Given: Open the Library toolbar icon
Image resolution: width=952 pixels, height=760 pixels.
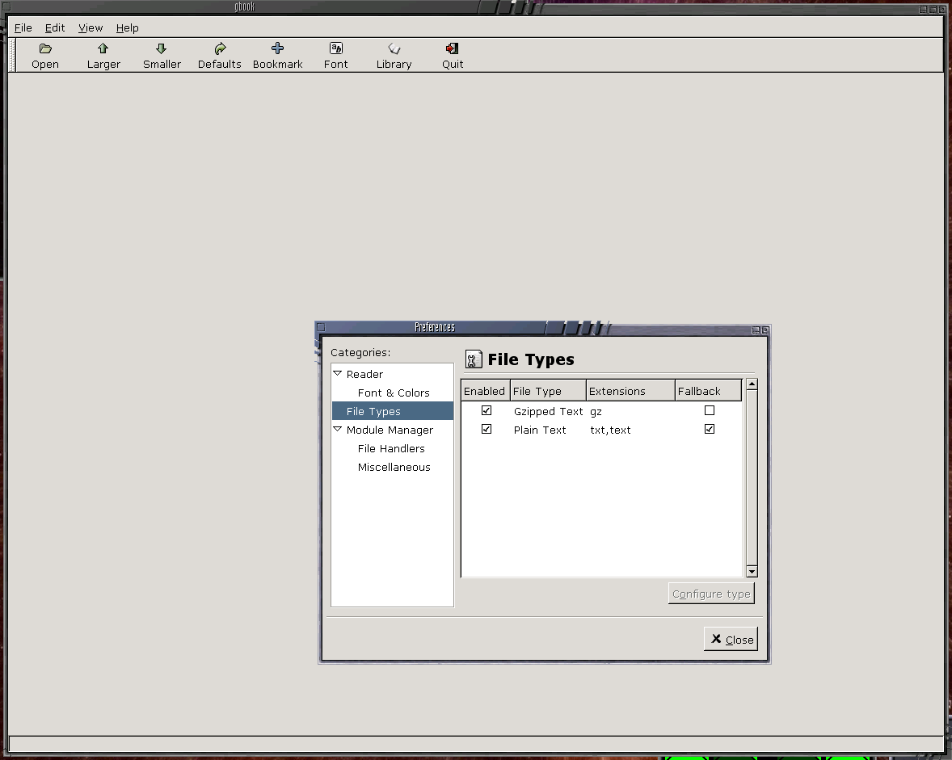Looking at the screenshot, I should click(394, 49).
